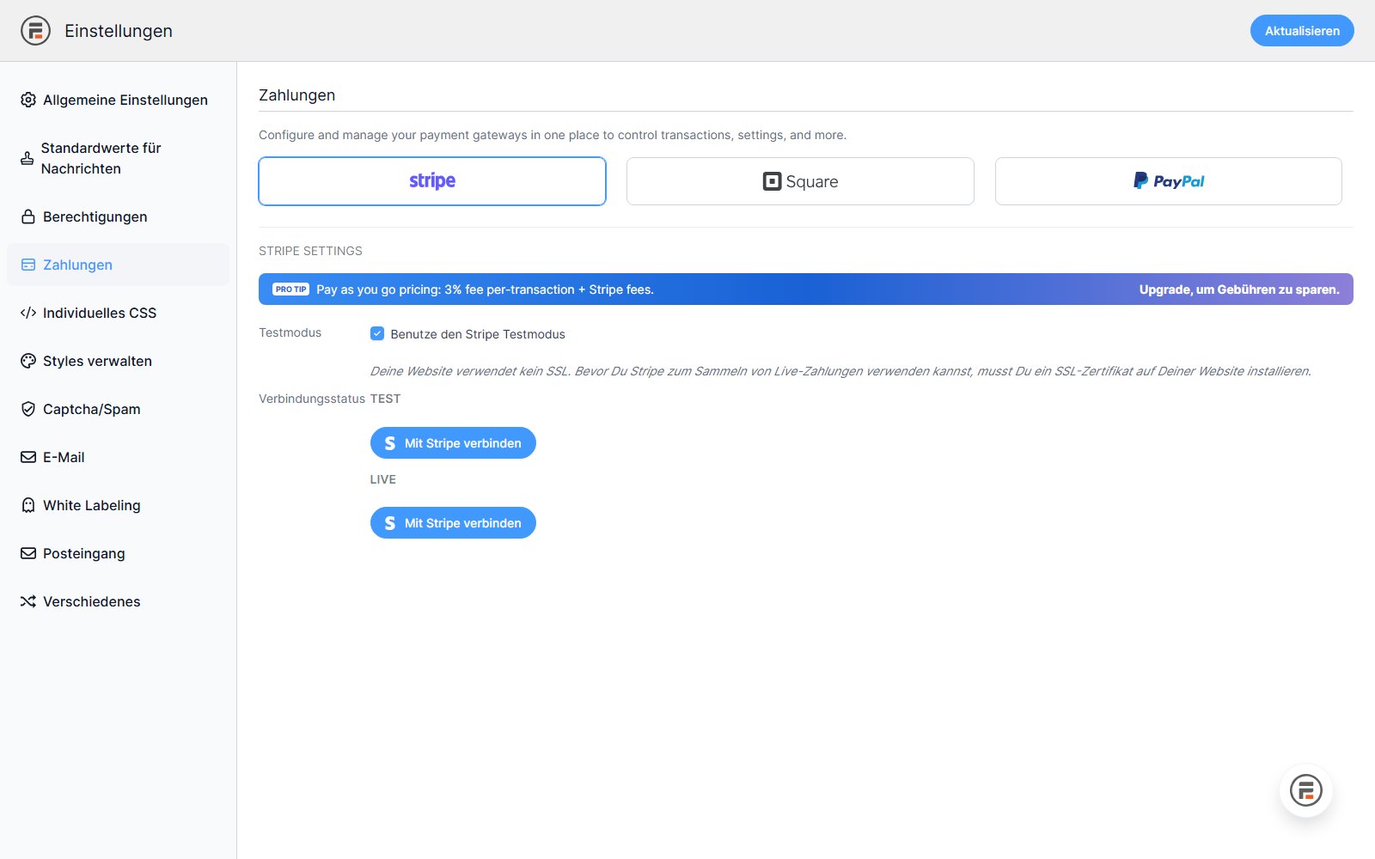The height and width of the screenshot is (859, 1375).
Task: Click the envelope icon beside E-Mail
Action: [28, 457]
